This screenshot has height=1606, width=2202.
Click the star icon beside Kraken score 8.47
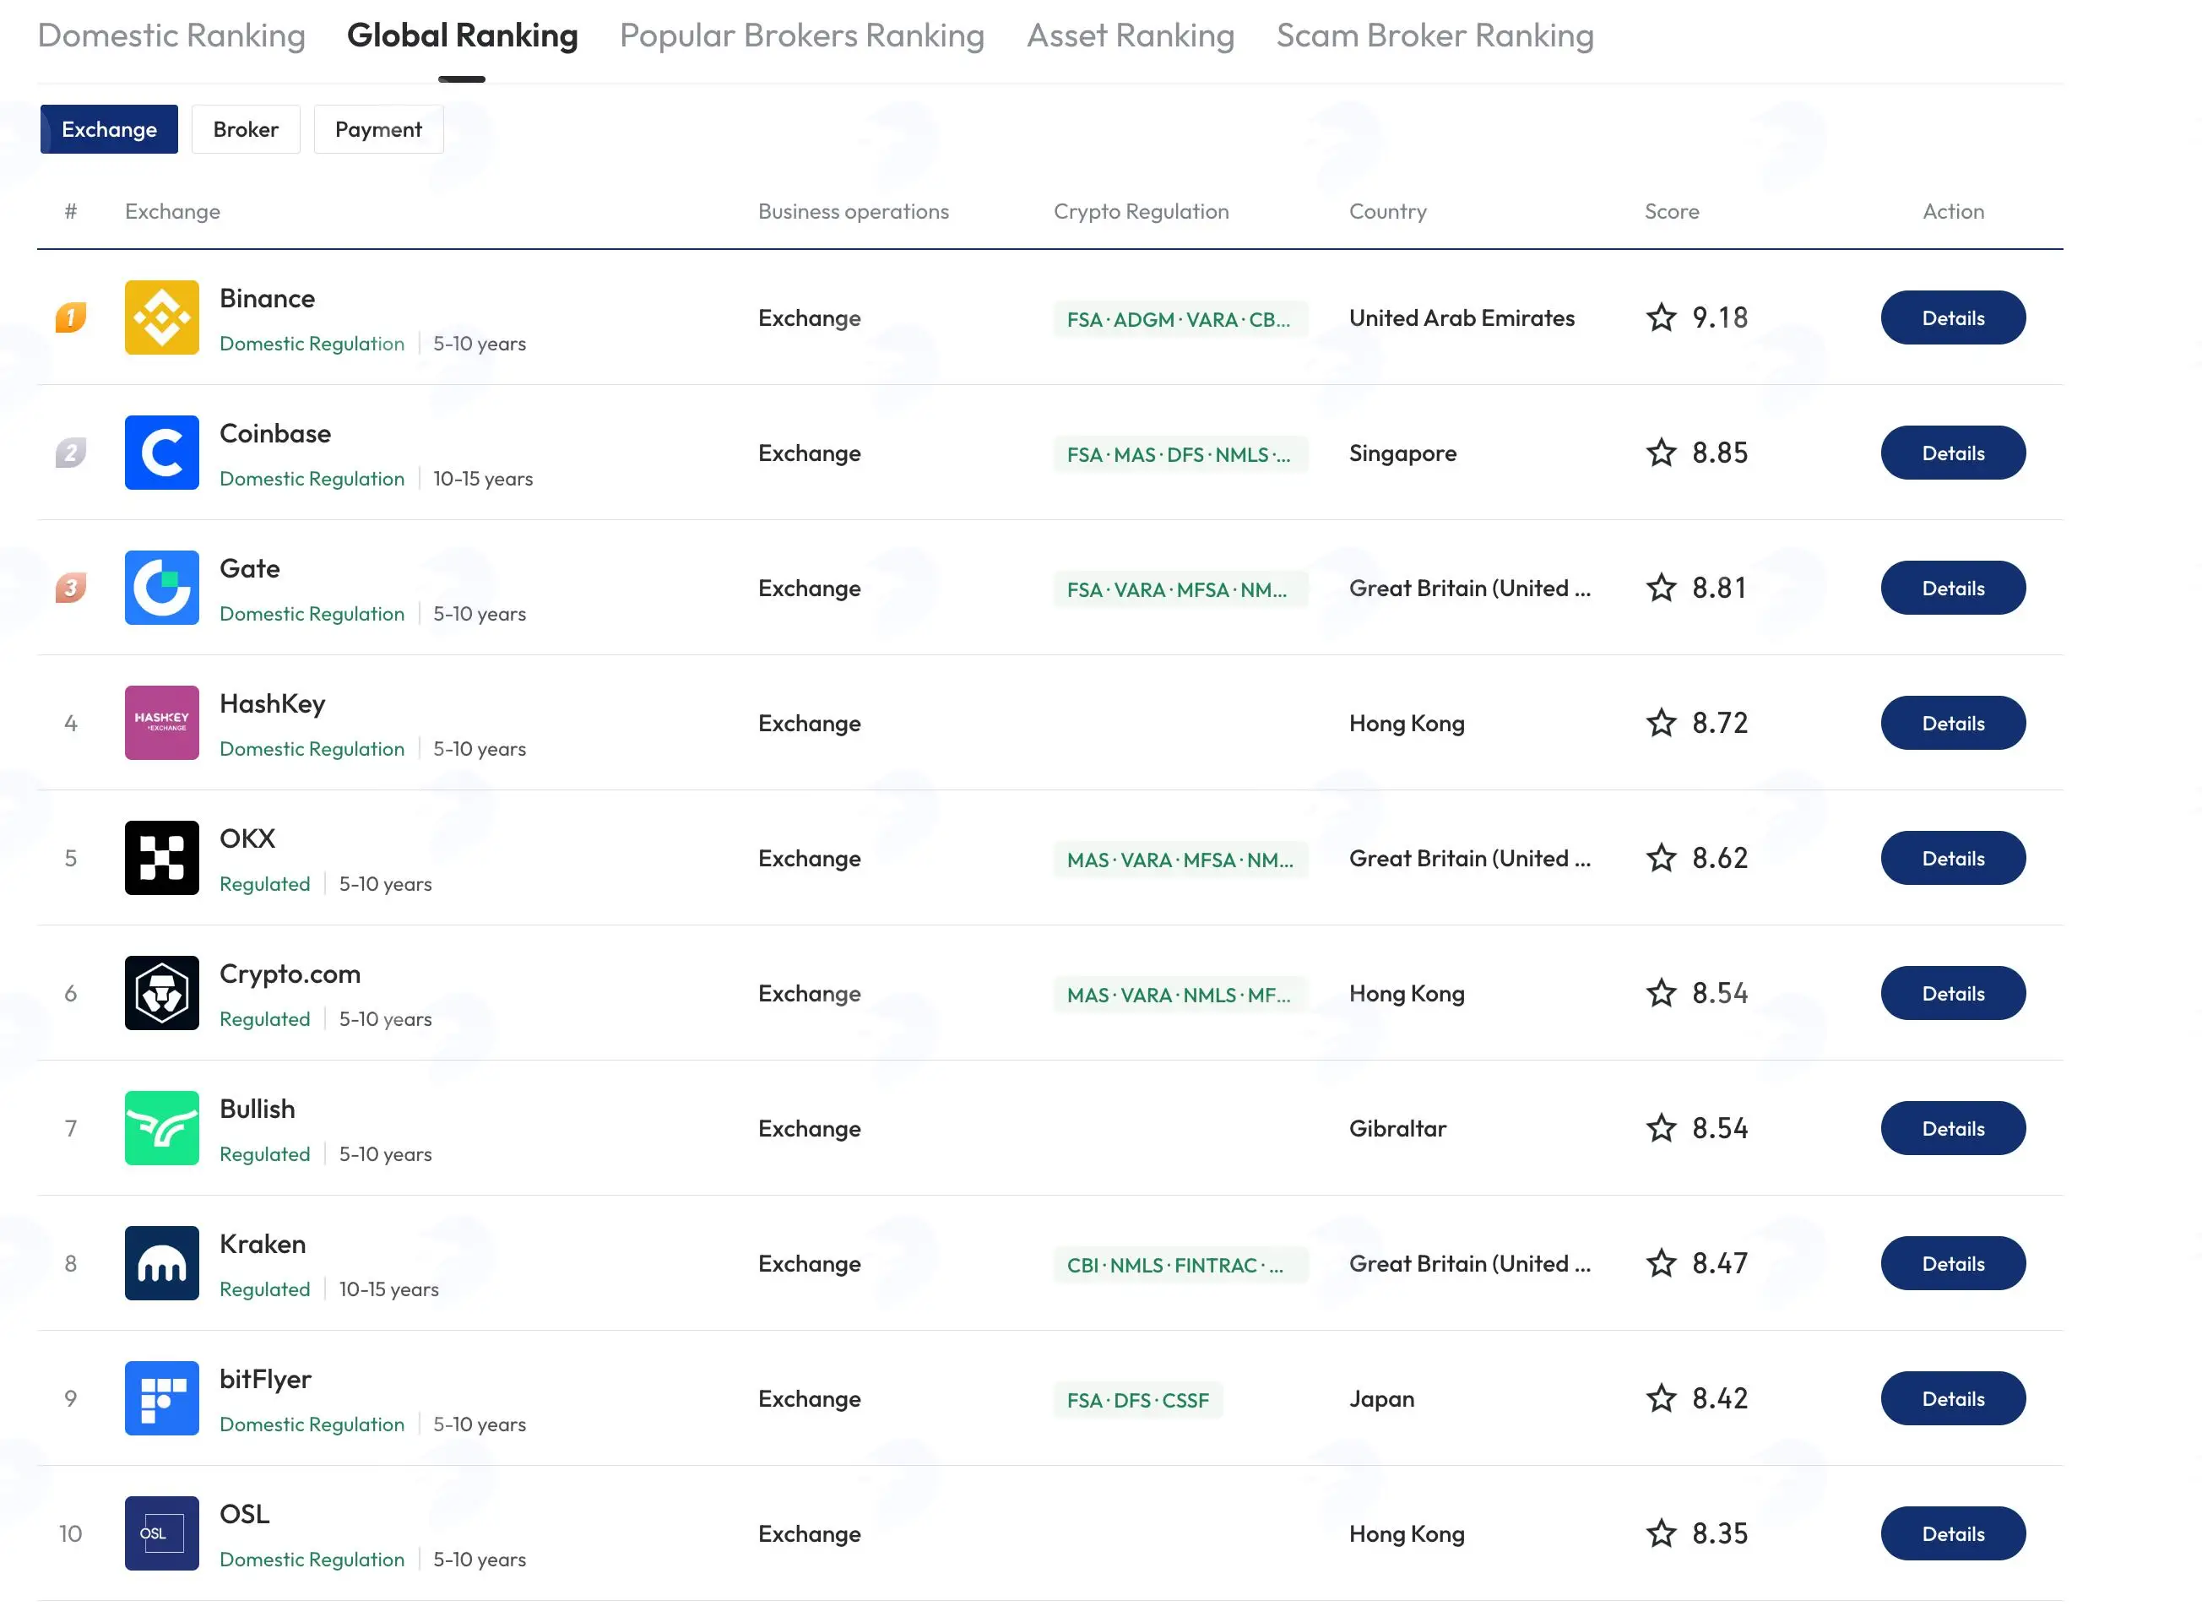[x=1662, y=1264]
